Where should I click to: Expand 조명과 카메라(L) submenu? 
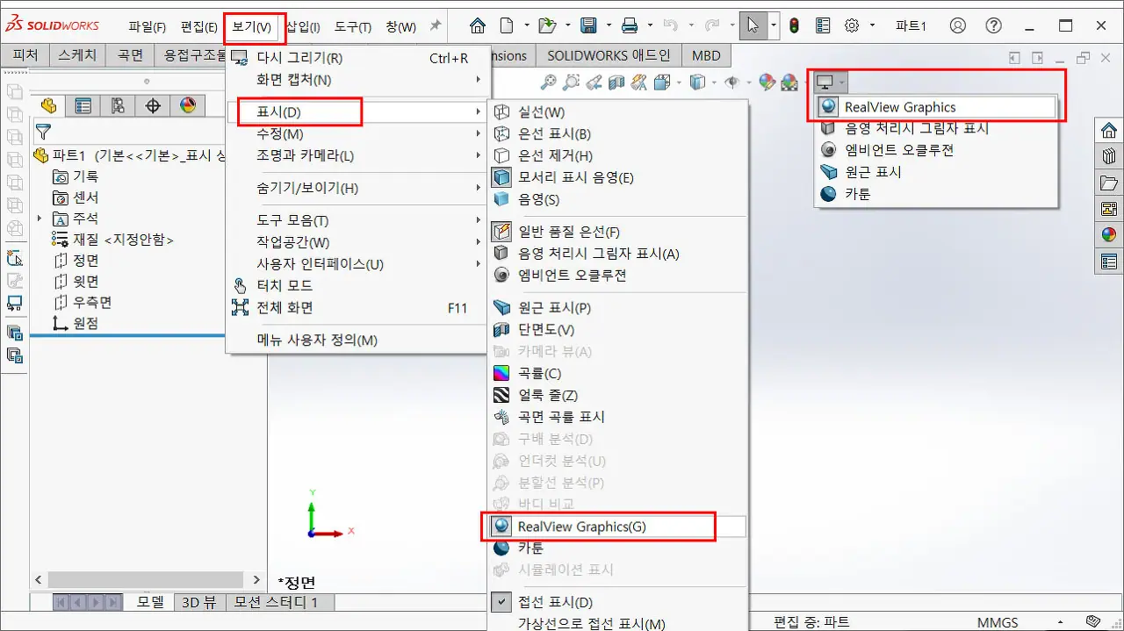pos(357,155)
